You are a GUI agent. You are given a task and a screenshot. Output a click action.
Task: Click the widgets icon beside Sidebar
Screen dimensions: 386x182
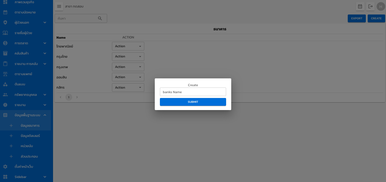tap(5, 177)
